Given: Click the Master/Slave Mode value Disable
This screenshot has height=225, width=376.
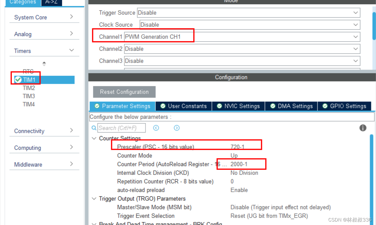Looking at the screenshot, I should 281,207.
